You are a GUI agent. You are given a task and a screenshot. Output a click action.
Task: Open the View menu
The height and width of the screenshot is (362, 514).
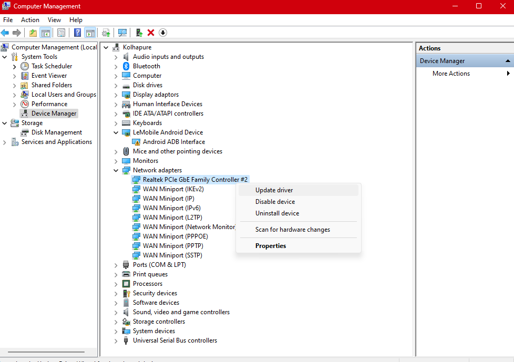pos(54,20)
